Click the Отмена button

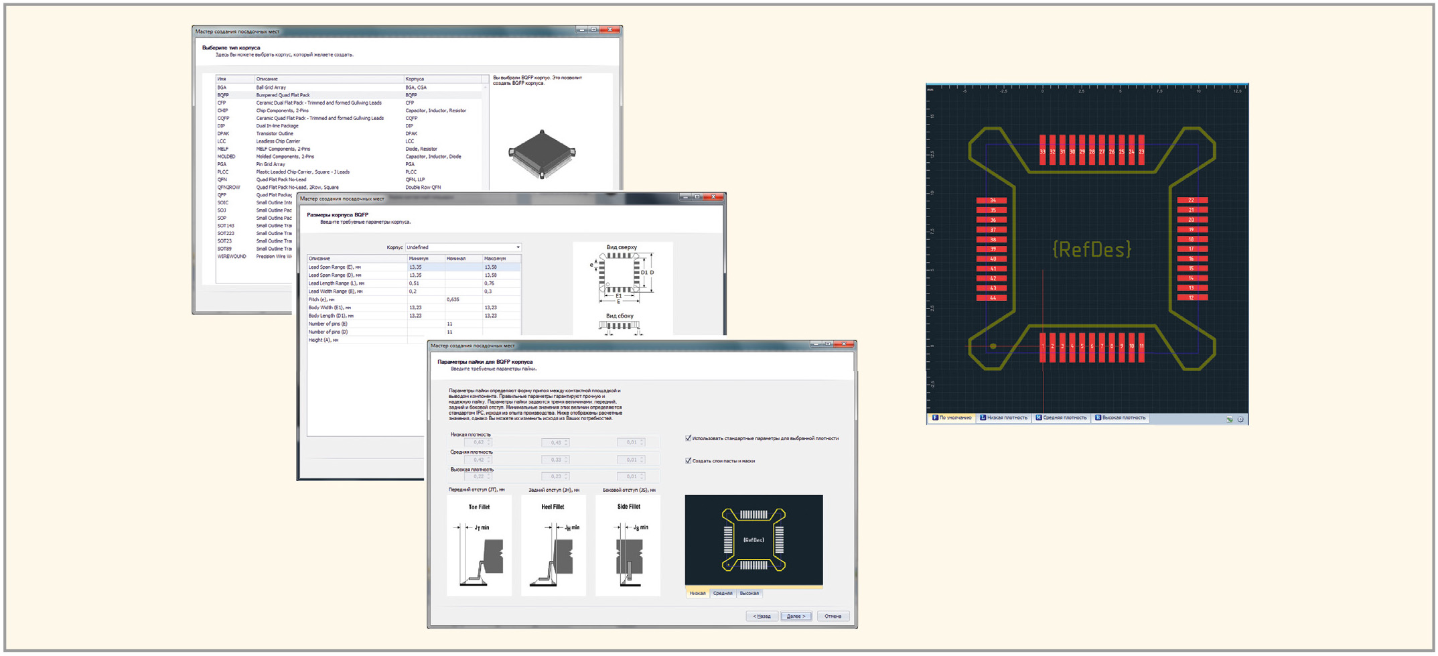[x=833, y=616]
